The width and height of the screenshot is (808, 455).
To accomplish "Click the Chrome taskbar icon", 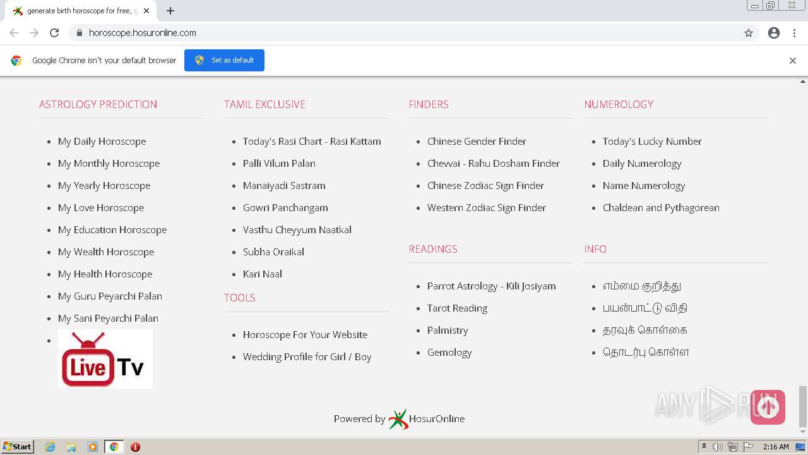I will 114,447.
